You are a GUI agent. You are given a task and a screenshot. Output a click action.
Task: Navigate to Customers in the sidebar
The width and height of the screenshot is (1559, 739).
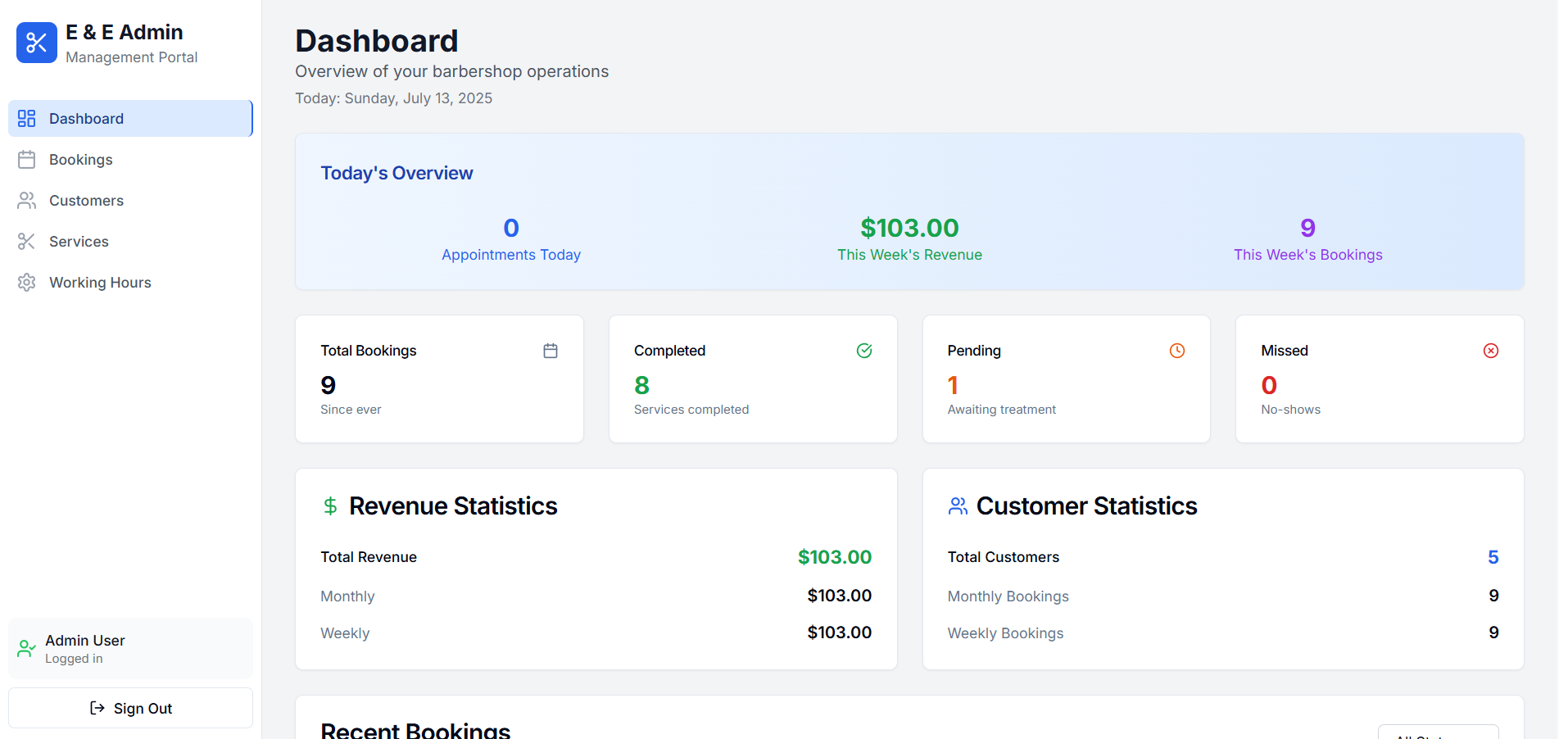pyautogui.click(x=86, y=200)
